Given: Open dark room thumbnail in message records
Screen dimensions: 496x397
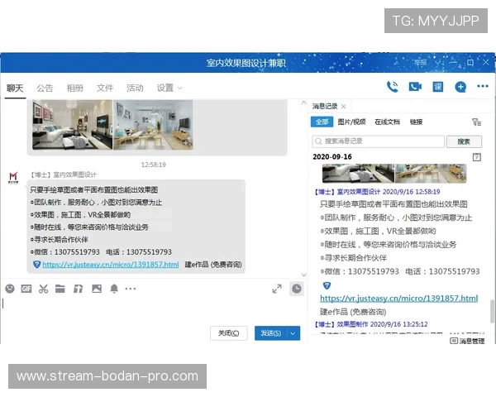Looking at the screenshot, I should 358,173.
